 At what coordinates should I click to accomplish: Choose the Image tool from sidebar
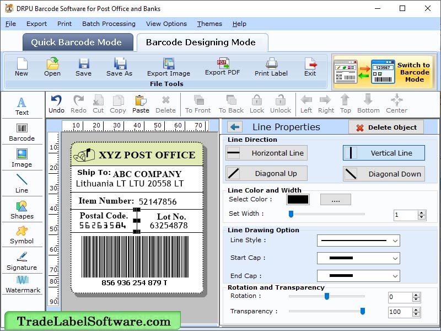(x=22, y=158)
